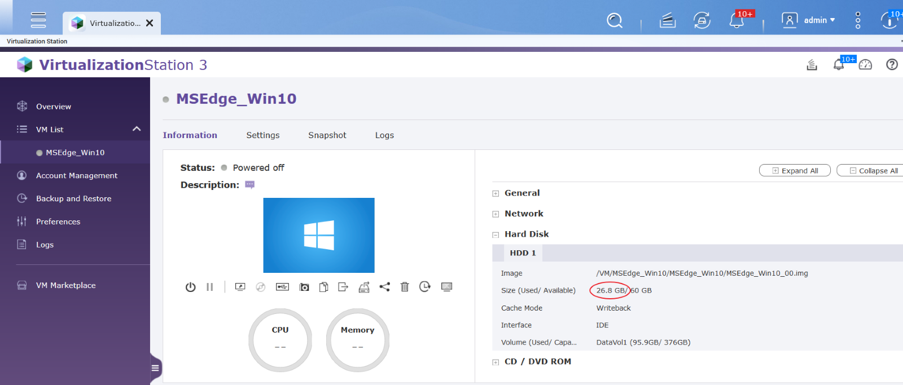Click the Expand All button
The width and height of the screenshot is (903, 385).
click(x=795, y=171)
